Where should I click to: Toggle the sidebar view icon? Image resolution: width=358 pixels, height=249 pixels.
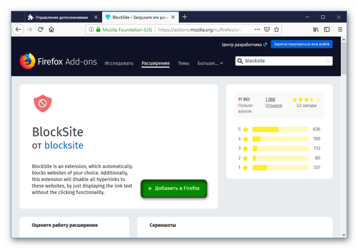(327, 29)
